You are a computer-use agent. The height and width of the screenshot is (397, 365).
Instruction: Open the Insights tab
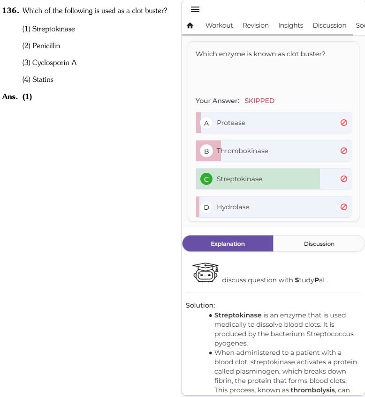tap(291, 25)
